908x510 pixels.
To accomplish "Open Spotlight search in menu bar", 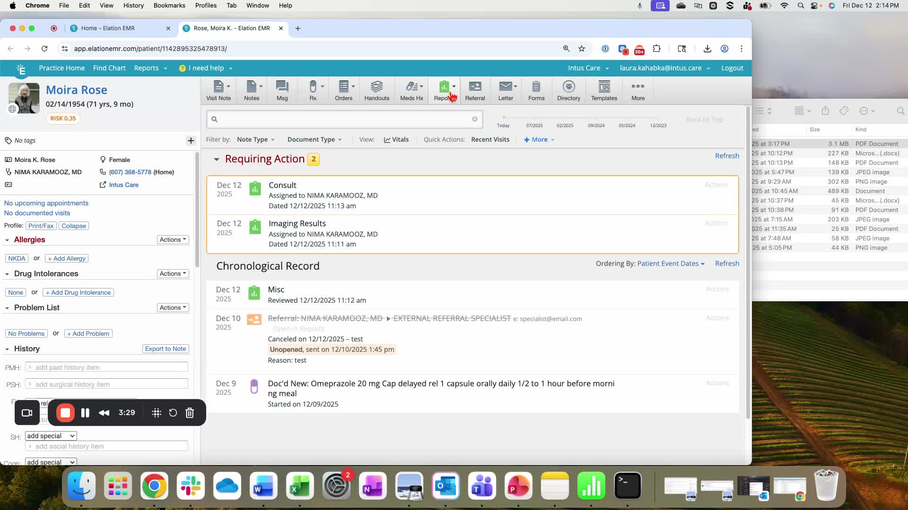I will pyautogui.click(x=800, y=6).
